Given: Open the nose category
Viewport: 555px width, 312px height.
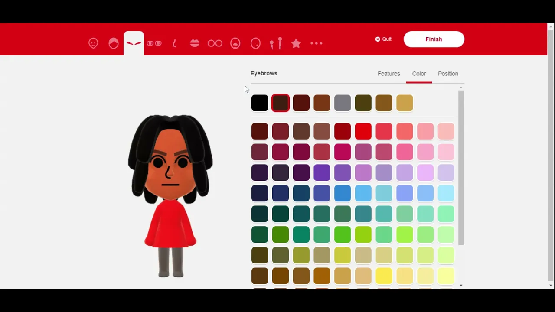Looking at the screenshot, I should pyautogui.click(x=174, y=43).
